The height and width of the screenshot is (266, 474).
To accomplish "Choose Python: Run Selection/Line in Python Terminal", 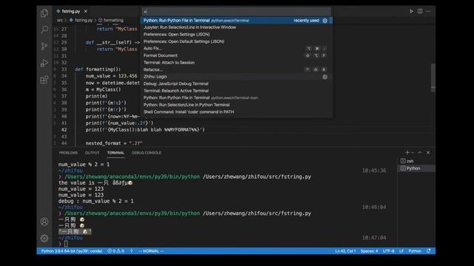I will coord(236,105).
